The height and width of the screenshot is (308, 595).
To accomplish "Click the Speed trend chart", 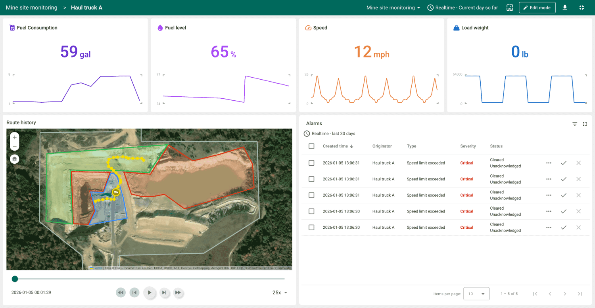I will pyautogui.click(x=374, y=89).
